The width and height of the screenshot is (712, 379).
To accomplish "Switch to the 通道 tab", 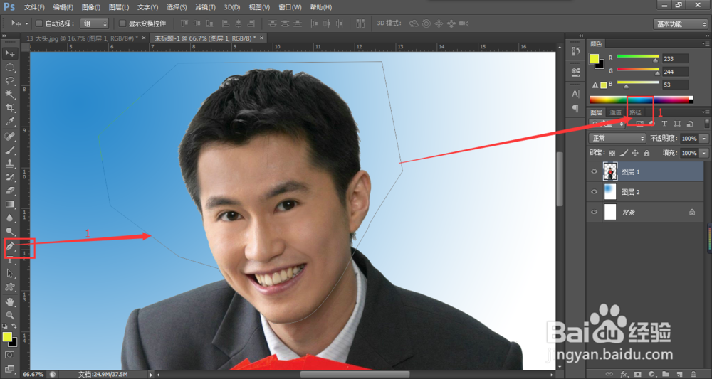I will (615, 112).
